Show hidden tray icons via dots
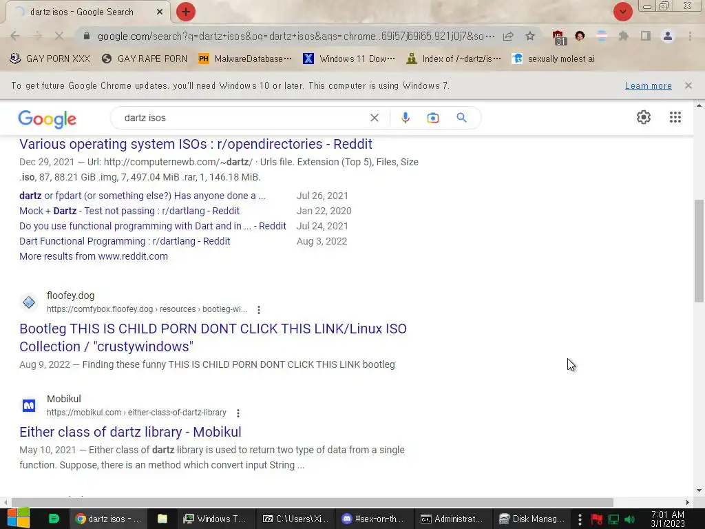The image size is (705, 529). [580, 519]
